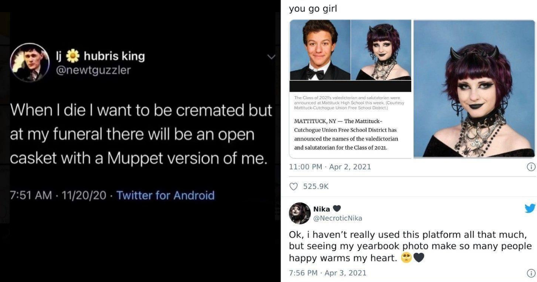Image resolution: width=537 pixels, height=282 pixels.
Task: Click the 7:56 PM Apr 3, 2021 timestamp
Action: 328,273
